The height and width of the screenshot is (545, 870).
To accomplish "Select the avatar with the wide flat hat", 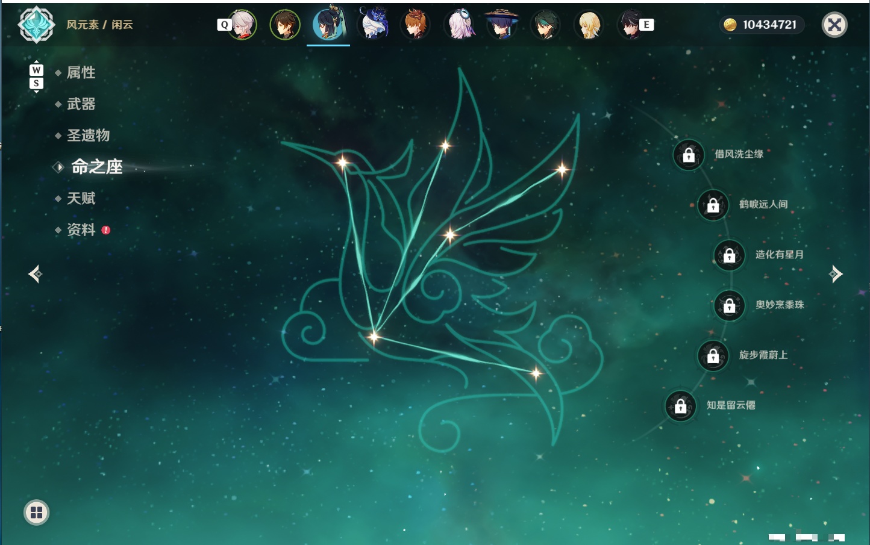I will 502,25.
